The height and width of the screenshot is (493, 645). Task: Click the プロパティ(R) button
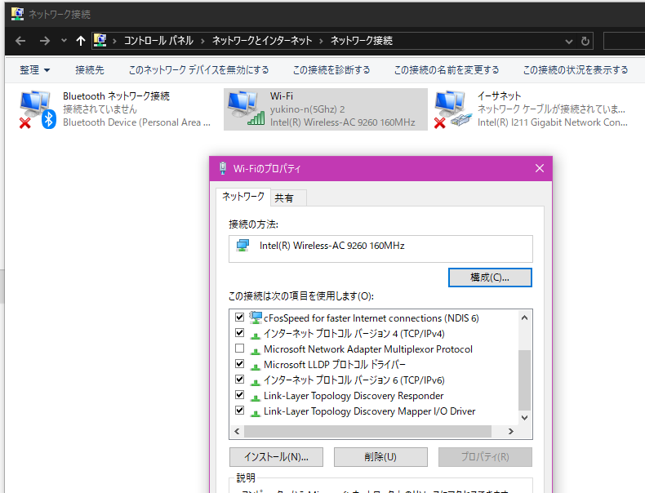pyautogui.click(x=485, y=457)
